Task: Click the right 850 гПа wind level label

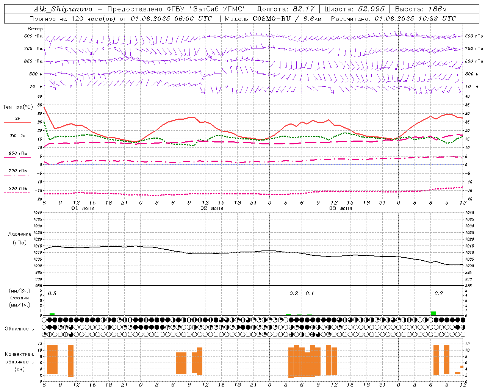Action: coord(474,61)
